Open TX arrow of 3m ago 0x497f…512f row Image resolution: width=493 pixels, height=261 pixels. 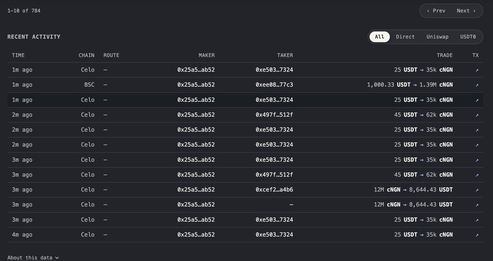tap(477, 175)
